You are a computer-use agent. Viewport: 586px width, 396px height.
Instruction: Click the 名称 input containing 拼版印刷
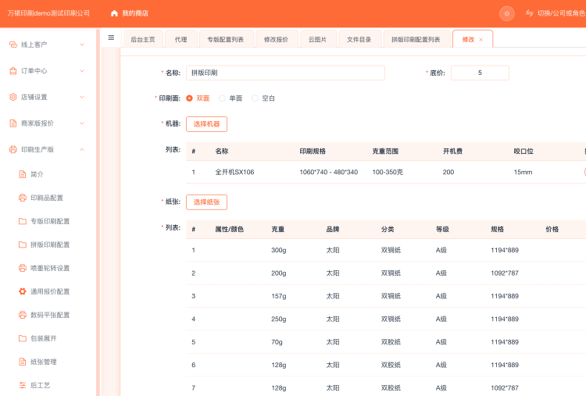tap(285, 73)
